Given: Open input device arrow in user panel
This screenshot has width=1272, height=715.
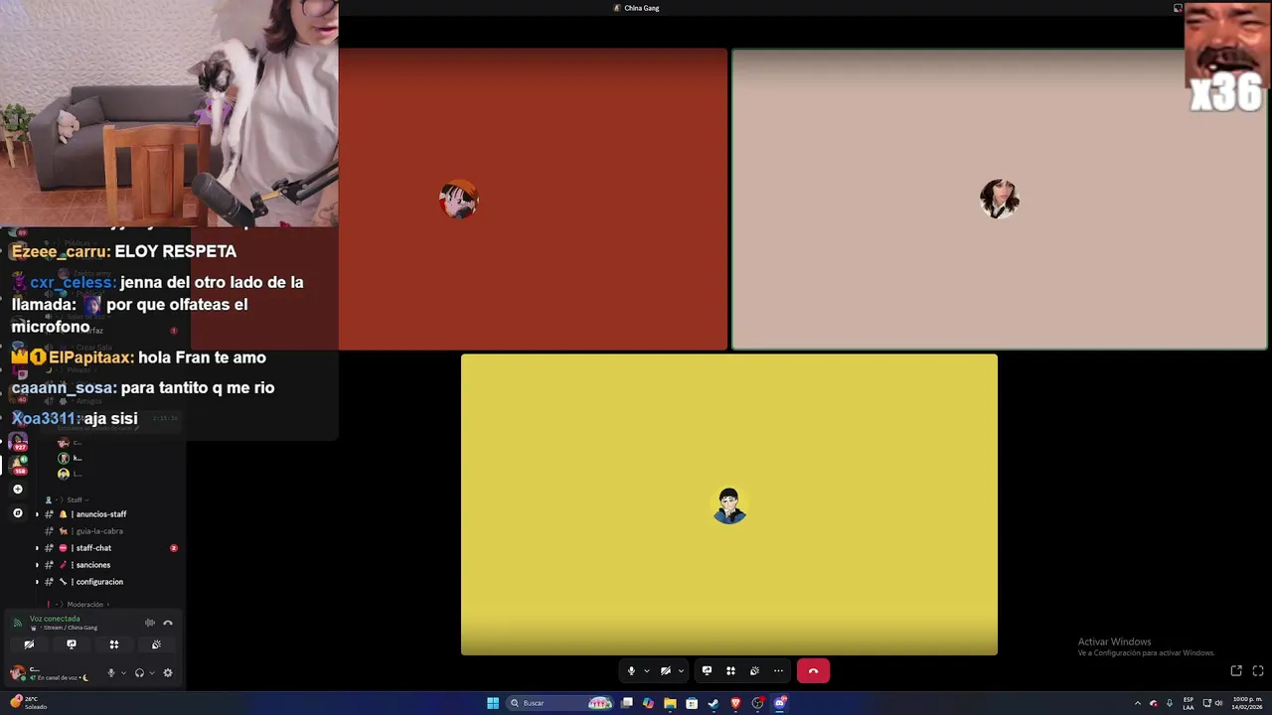Looking at the screenshot, I should (123, 672).
